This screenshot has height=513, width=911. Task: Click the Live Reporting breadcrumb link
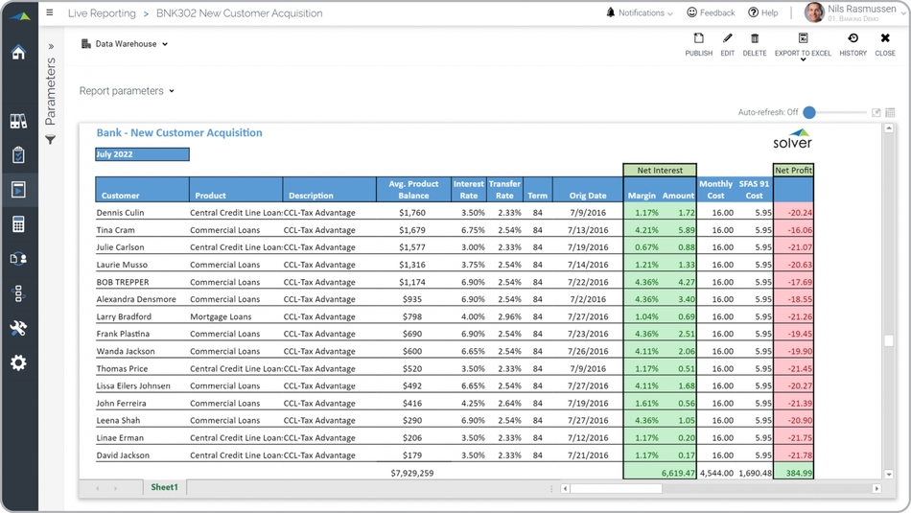102,13
